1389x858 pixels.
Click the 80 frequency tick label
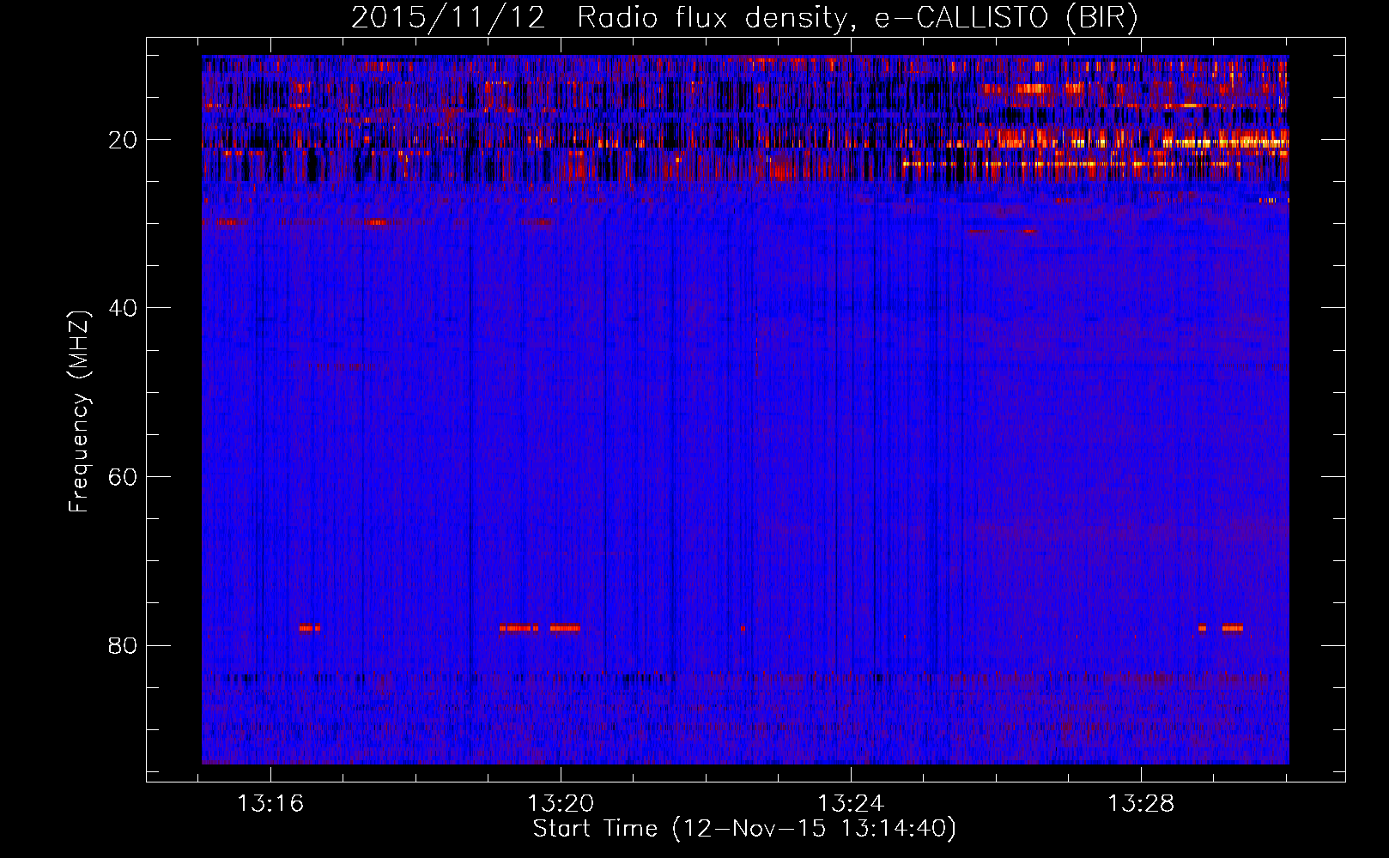click(124, 645)
